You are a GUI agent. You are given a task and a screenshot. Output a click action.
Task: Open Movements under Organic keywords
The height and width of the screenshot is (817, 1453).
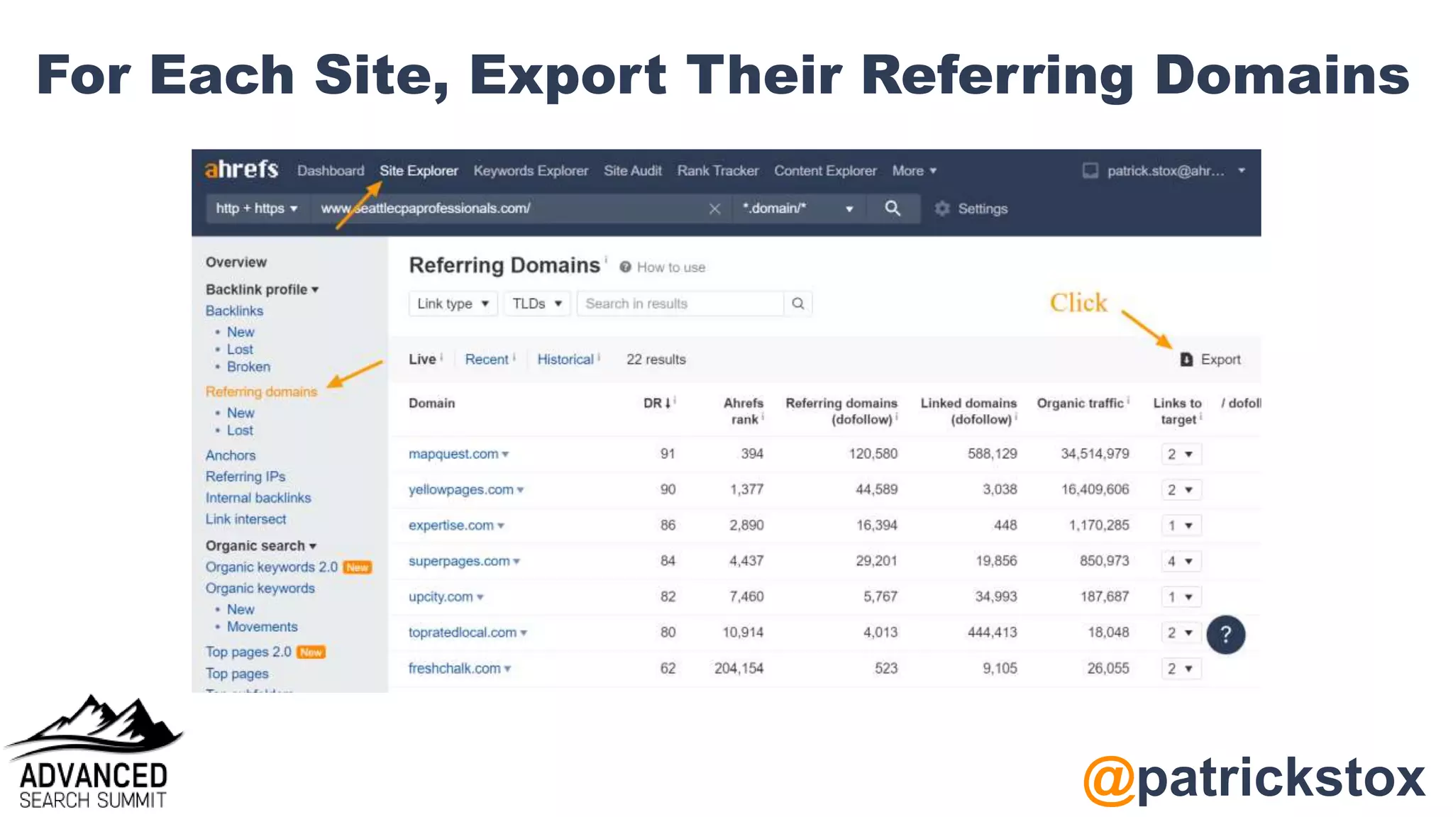tap(262, 627)
